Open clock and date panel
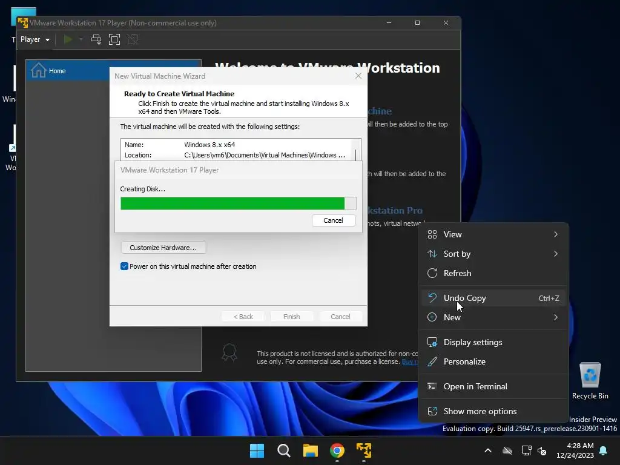This screenshot has height=465, width=620. tap(575, 450)
